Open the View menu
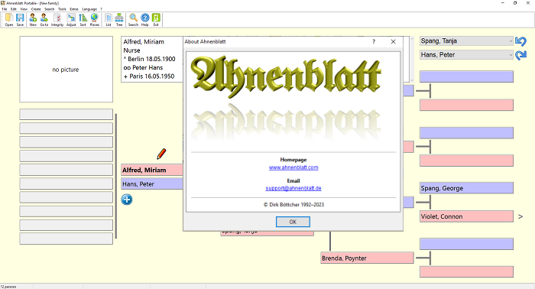 tap(24, 9)
